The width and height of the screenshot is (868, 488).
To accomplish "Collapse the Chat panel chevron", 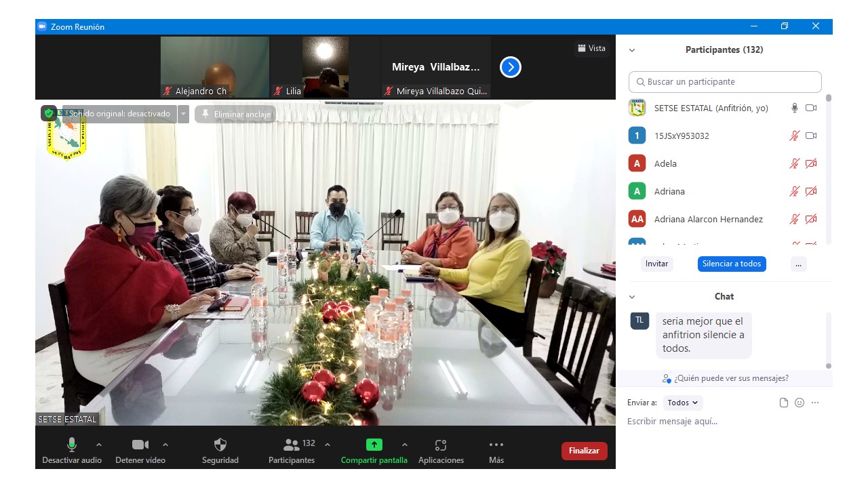I will click(632, 297).
